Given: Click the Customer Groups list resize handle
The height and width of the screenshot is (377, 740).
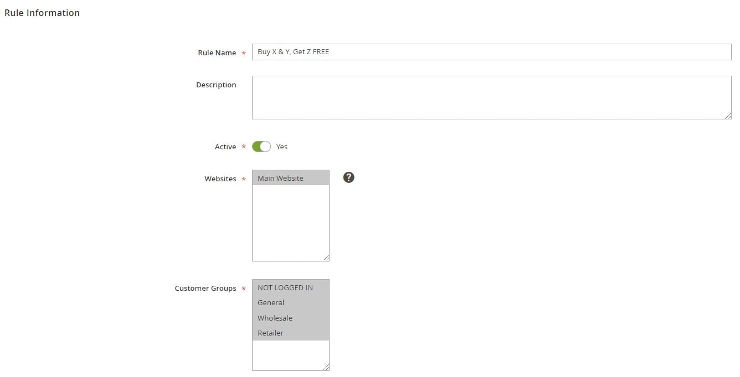Looking at the screenshot, I should point(326,367).
